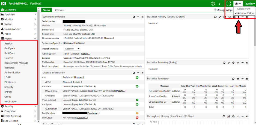The width and height of the screenshot is (256, 125).
Task: Click swap arrows icon on Statistics Summary table widget
Action: [x=238, y=79]
